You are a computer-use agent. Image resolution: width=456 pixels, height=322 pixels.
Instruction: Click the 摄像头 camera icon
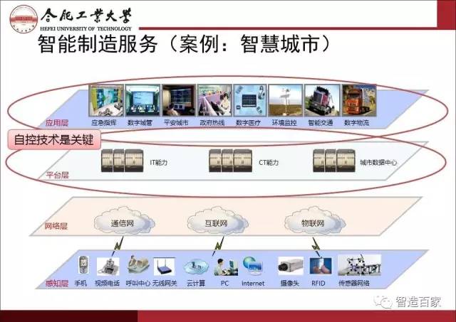[x=291, y=266]
